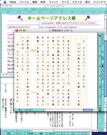Click the Excalib entry in address list
Screen dimensions: 107x135
coord(11,50)
